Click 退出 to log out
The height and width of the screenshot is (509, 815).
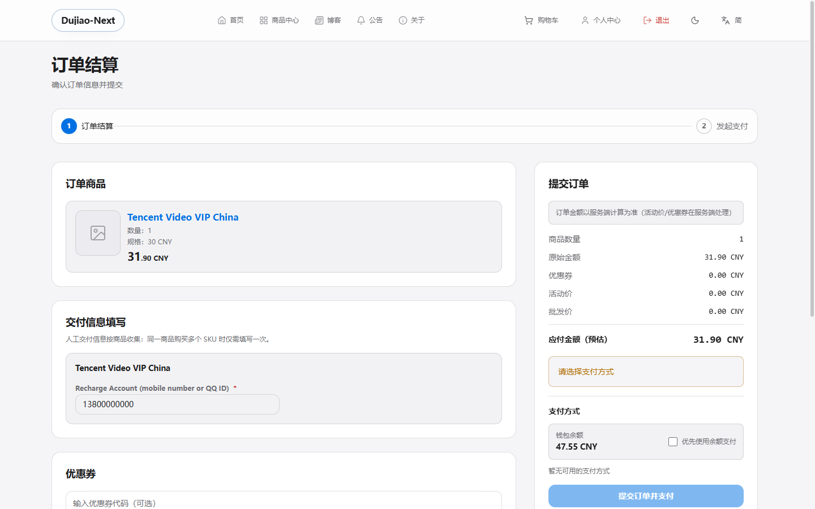pos(662,20)
